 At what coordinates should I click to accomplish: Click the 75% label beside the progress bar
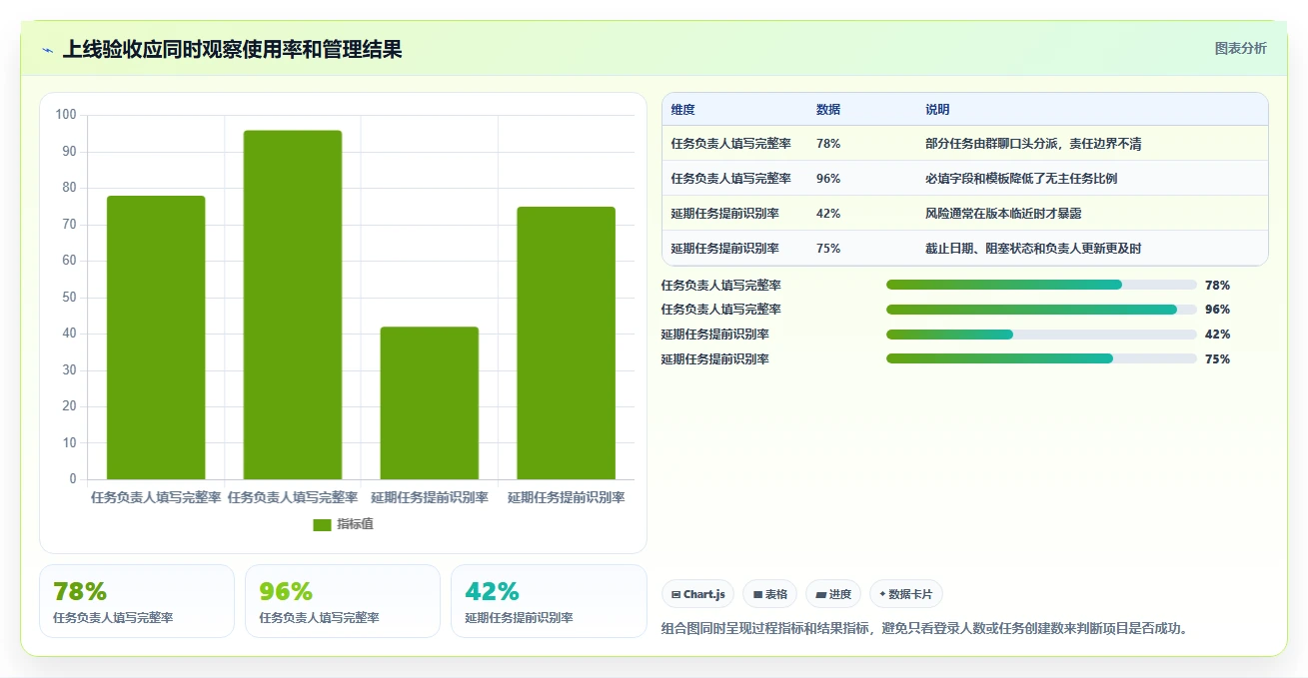(x=1217, y=358)
